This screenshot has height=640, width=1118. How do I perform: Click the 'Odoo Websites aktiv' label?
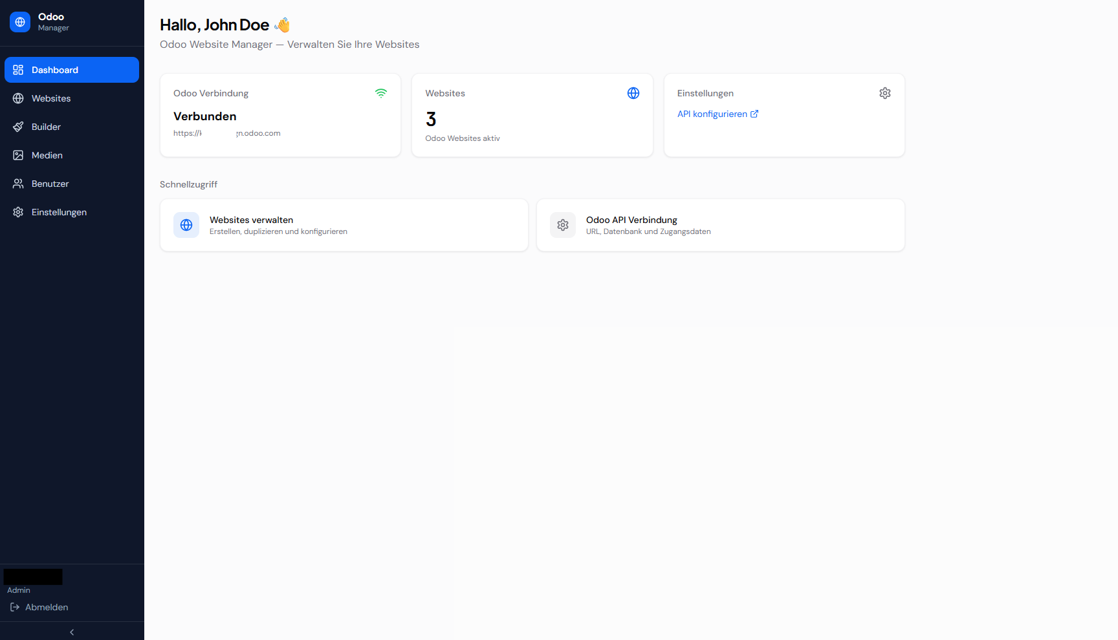pos(463,138)
